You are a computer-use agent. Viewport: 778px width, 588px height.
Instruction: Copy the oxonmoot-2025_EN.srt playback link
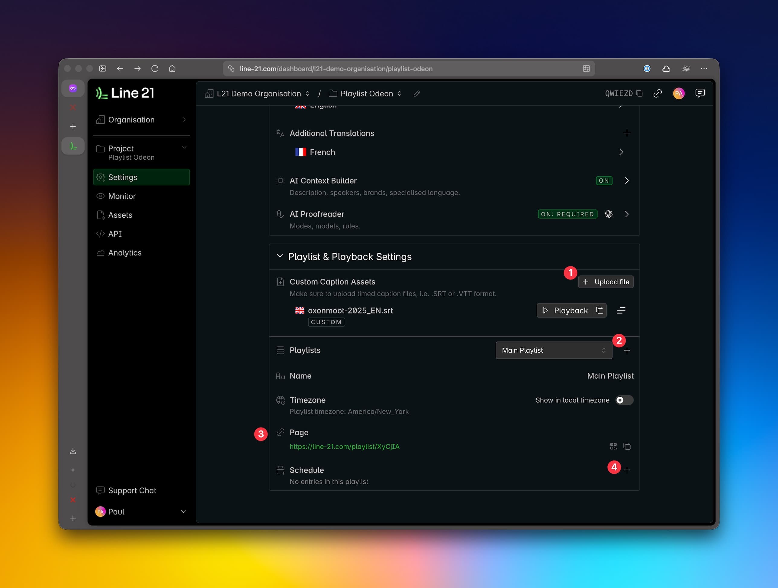pyautogui.click(x=600, y=310)
